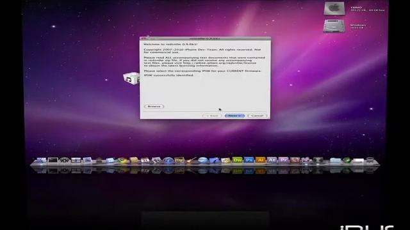Click the Next button in redsn0w
410x230 pixels.
click(234, 116)
